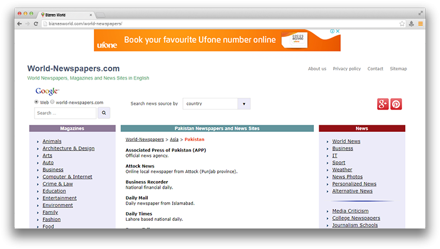This screenshot has height=249, width=440.
Task: Open the College Newspapers link
Action: [x=356, y=218]
